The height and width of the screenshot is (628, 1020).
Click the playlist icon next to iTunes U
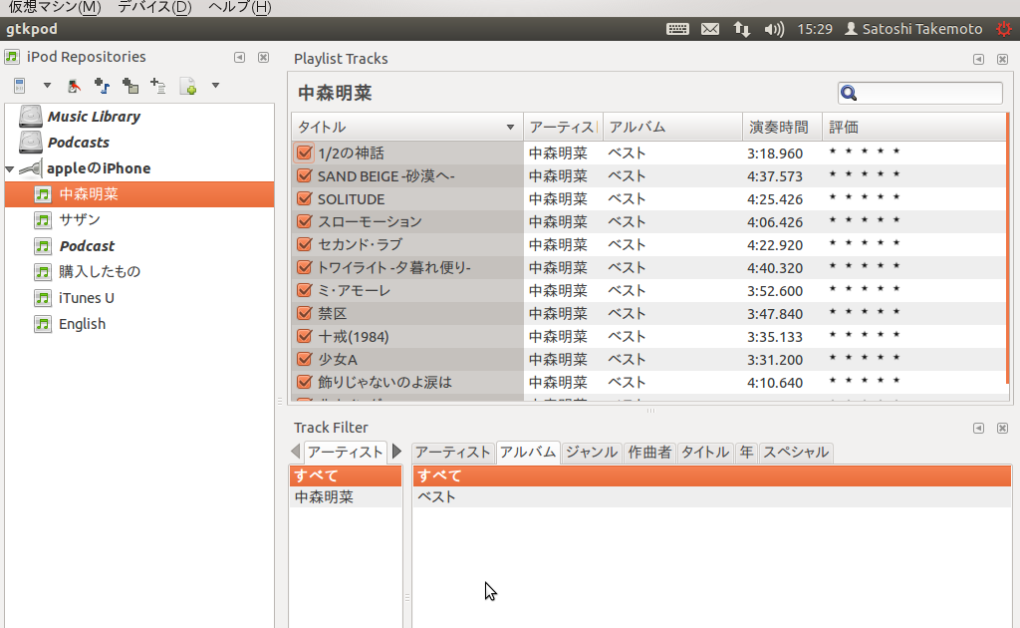pos(43,298)
